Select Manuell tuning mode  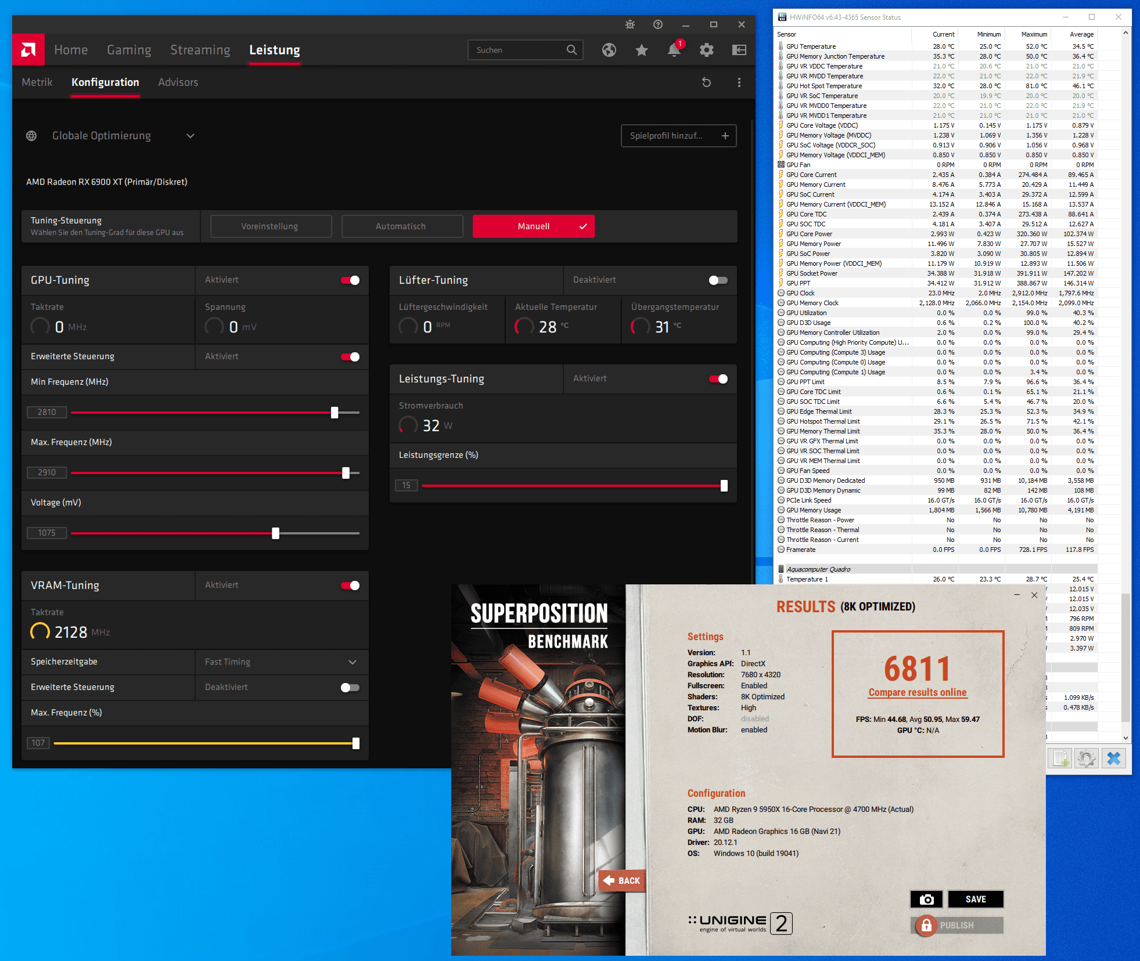pos(534,226)
